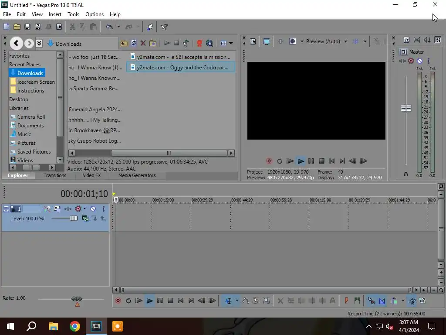Viewport: 446px width, 335px height.
Task: Open Preview (Auto) quality dropdown
Action: pyautogui.click(x=345, y=41)
